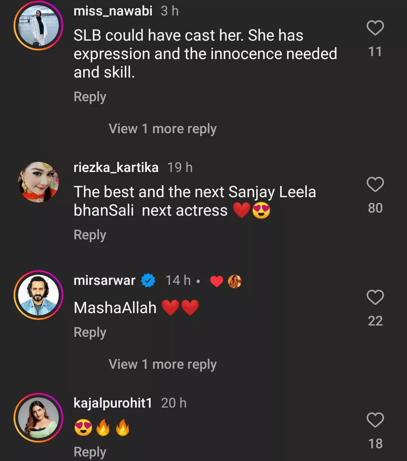
Task: Expand replies under miss_nawabi's comment
Action: (x=162, y=129)
